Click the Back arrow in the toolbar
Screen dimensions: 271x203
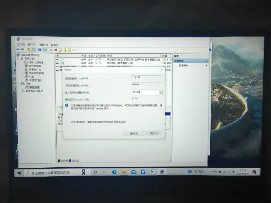[x=18, y=49]
